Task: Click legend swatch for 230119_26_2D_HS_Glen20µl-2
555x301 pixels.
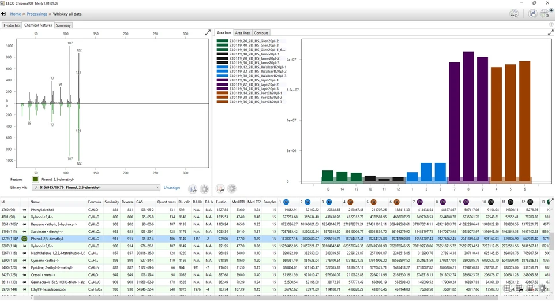Action: [x=222, y=41]
